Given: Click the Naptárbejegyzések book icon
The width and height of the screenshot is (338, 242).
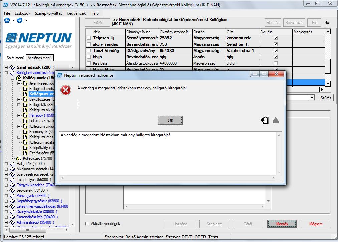Looking at the screenshot, I should click(x=12, y=201).
